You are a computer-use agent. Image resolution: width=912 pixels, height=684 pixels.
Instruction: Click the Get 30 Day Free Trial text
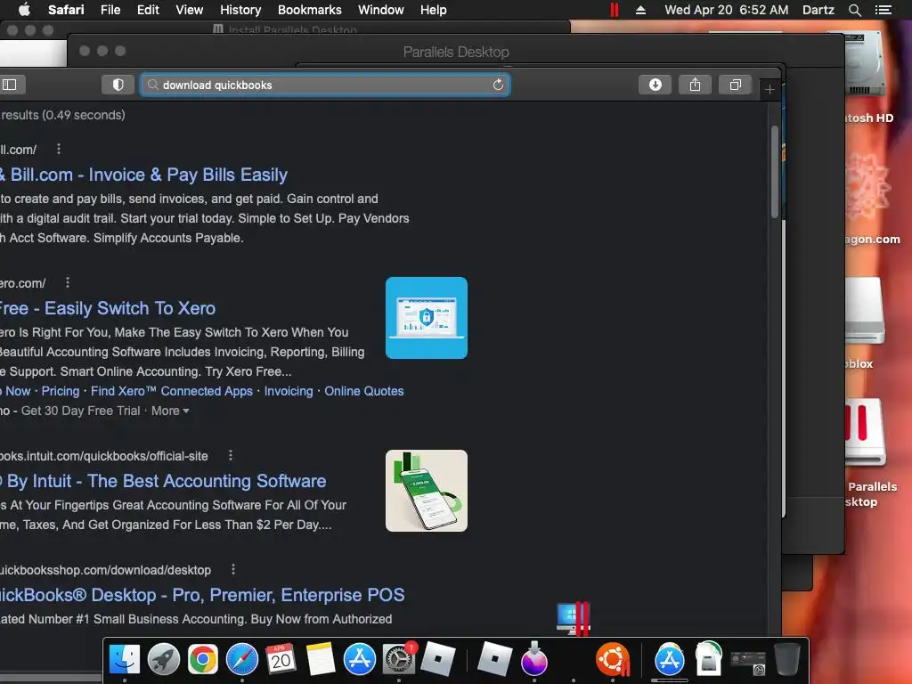coord(80,411)
